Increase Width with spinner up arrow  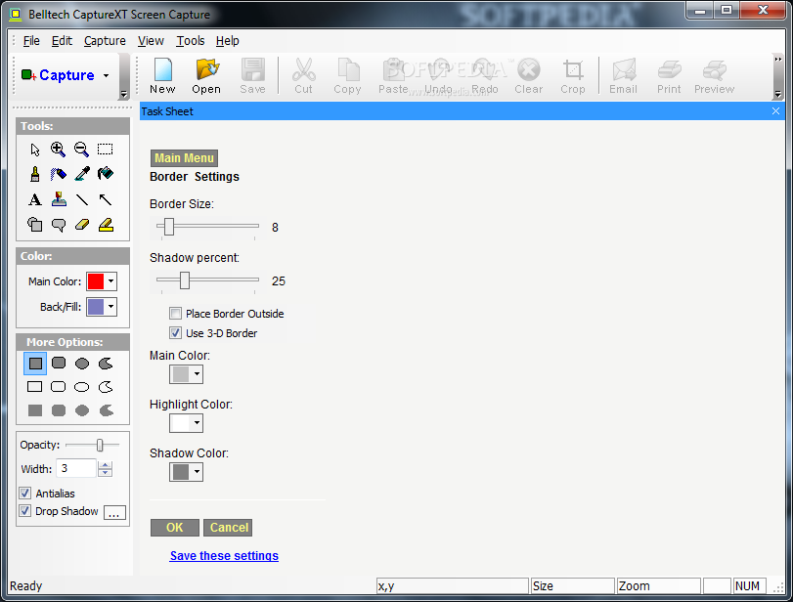[105, 465]
